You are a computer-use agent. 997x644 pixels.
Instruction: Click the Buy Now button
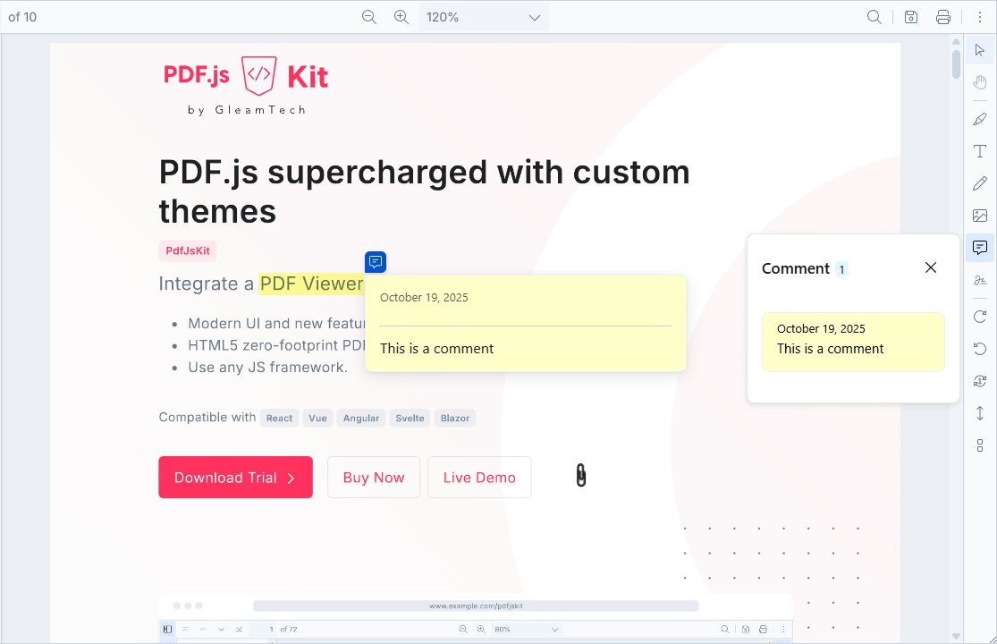374,478
